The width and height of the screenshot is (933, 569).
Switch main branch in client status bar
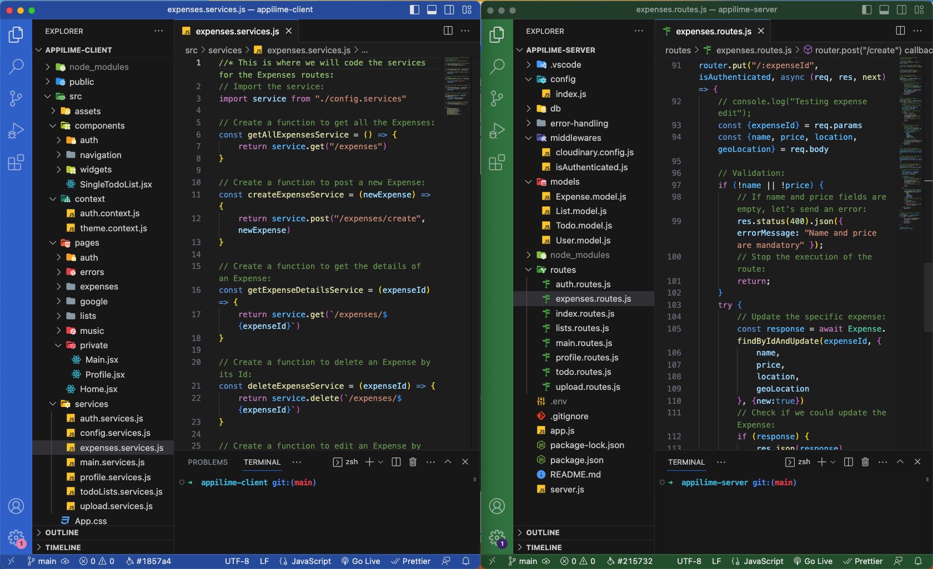[42, 561]
